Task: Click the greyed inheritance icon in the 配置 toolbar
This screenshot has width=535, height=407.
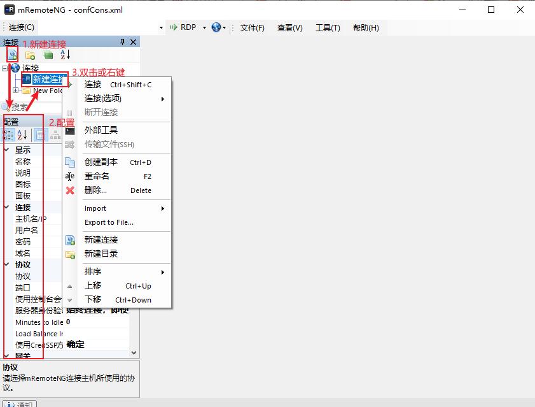Action: [55, 135]
